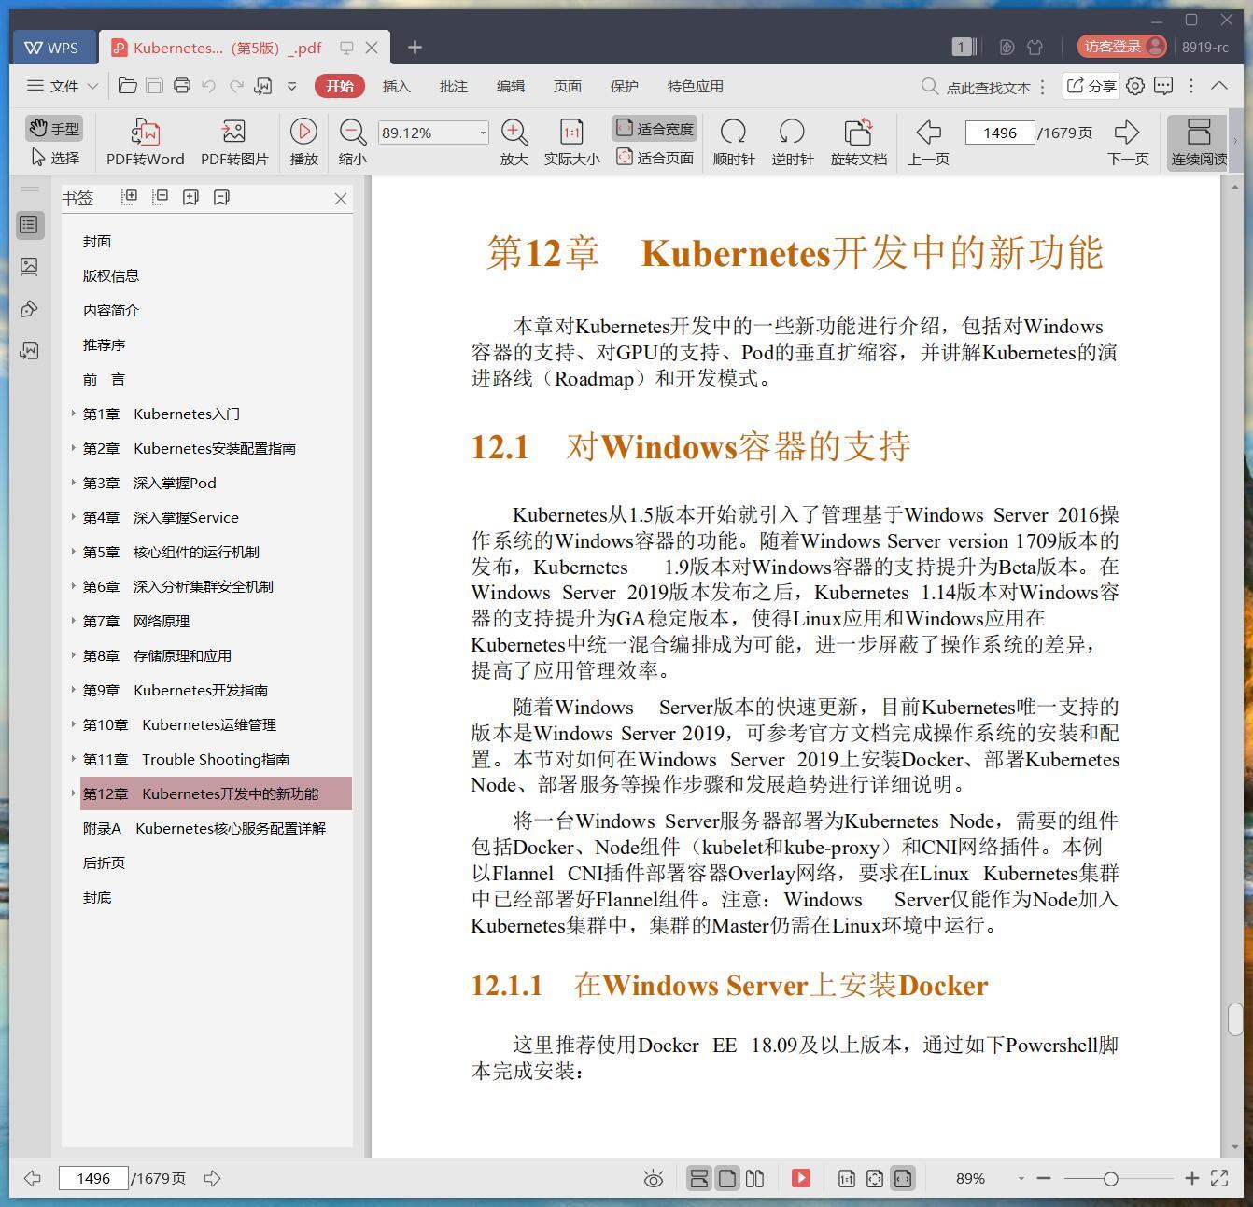Open new tab with plus button
The height and width of the screenshot is (1207, 1253).
coord(415,47)
